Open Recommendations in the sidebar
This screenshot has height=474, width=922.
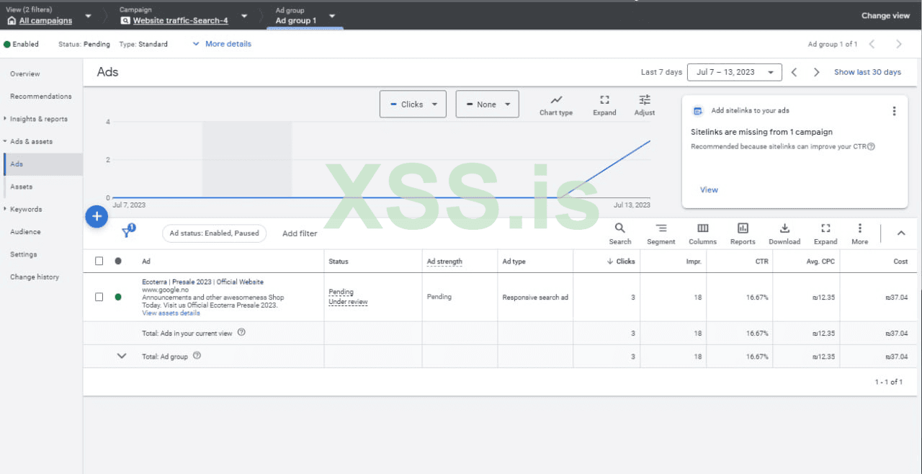pos(41,96)
